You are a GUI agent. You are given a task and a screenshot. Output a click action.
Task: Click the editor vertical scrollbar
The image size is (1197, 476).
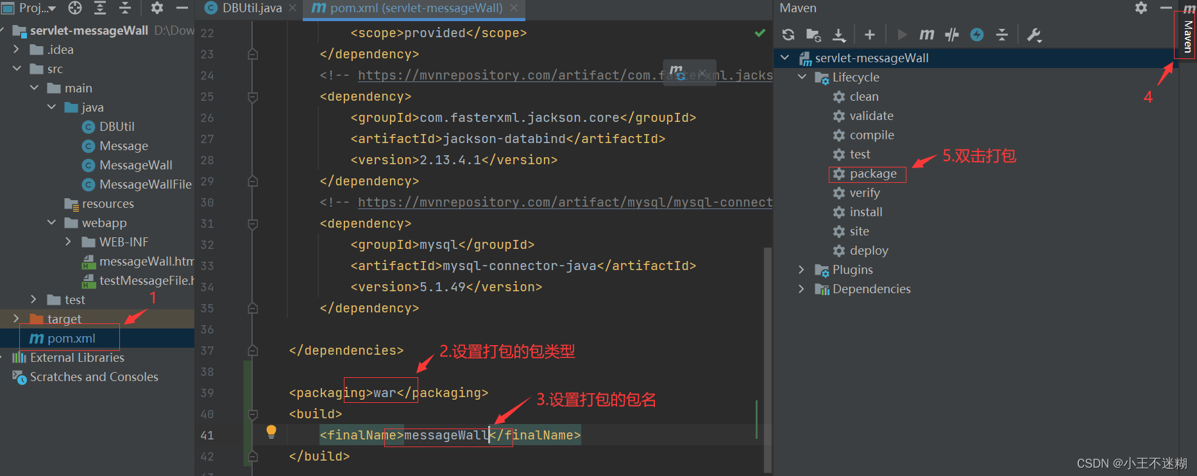coord(768,359)
